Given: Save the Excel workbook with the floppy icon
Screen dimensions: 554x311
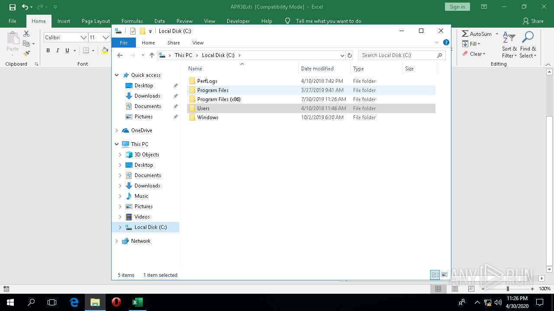Looking at the screenshot, I should pos(13,7).
